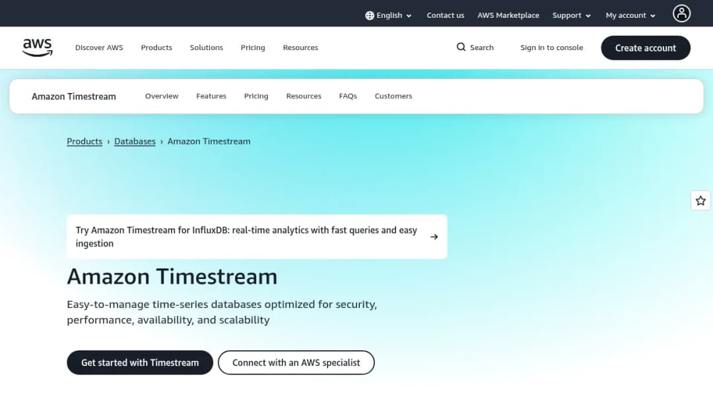Switch to Timestream Features tab
This screenshot has width=713, height=401.
coord(211,96)
